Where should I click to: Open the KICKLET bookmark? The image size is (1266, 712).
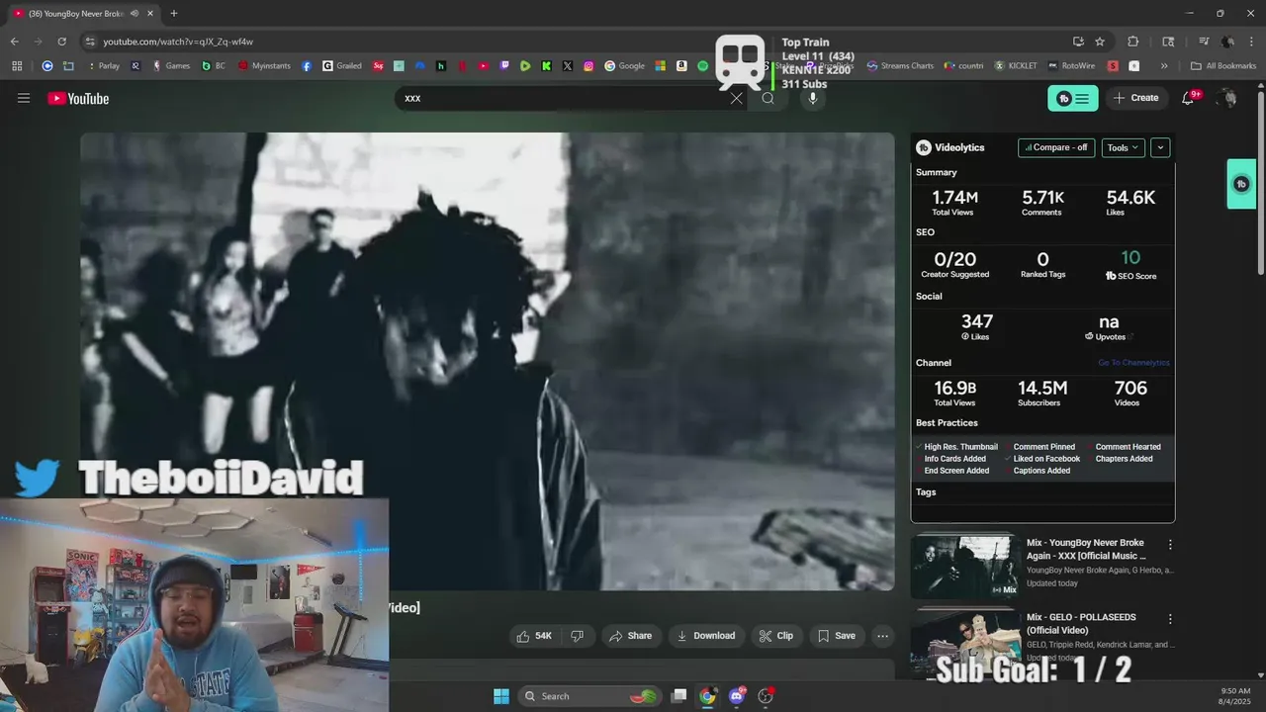click(x=1016, y=66)
